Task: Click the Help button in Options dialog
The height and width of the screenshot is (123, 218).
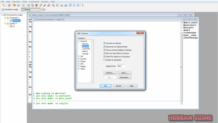Action: coord(132,86)
